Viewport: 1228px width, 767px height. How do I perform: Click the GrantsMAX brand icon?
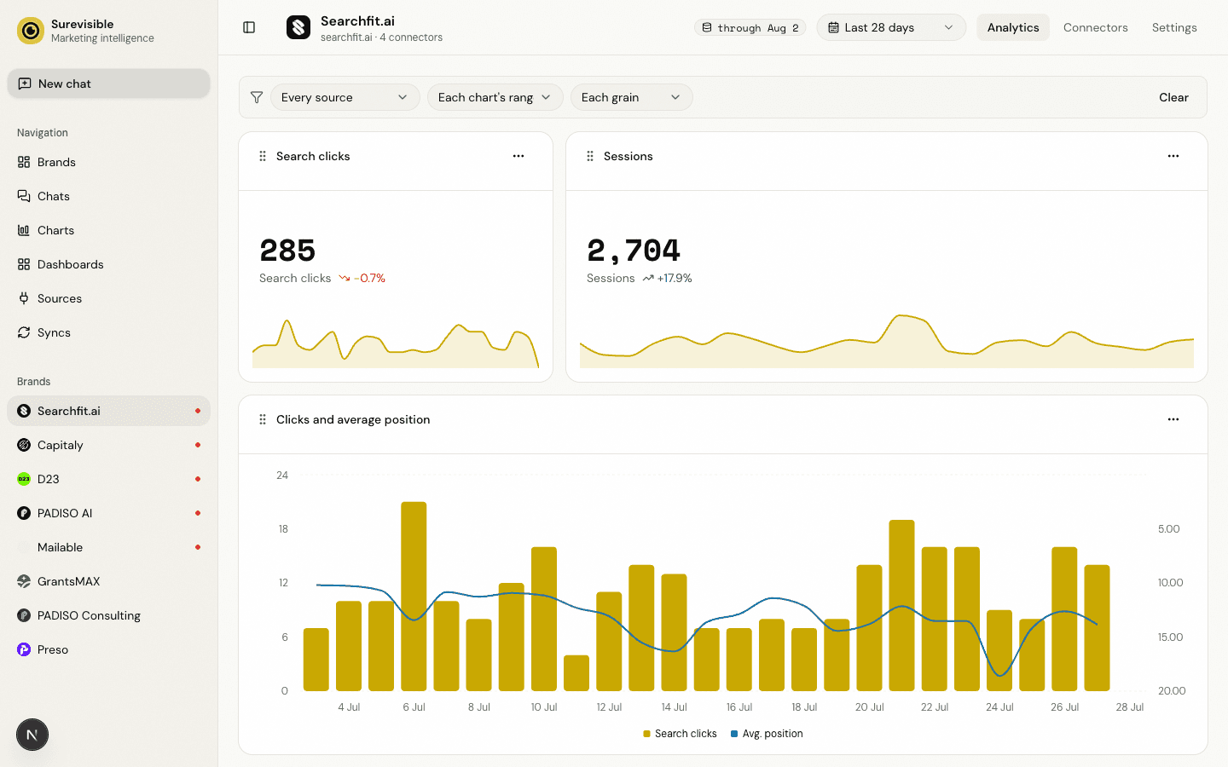[x=24, y=581]
